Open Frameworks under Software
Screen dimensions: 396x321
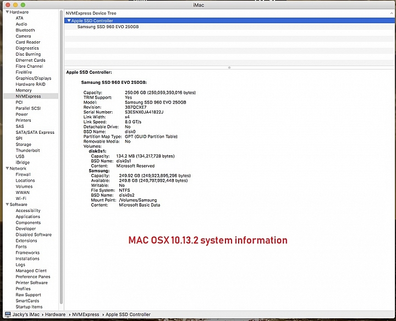tap(28, 253)
